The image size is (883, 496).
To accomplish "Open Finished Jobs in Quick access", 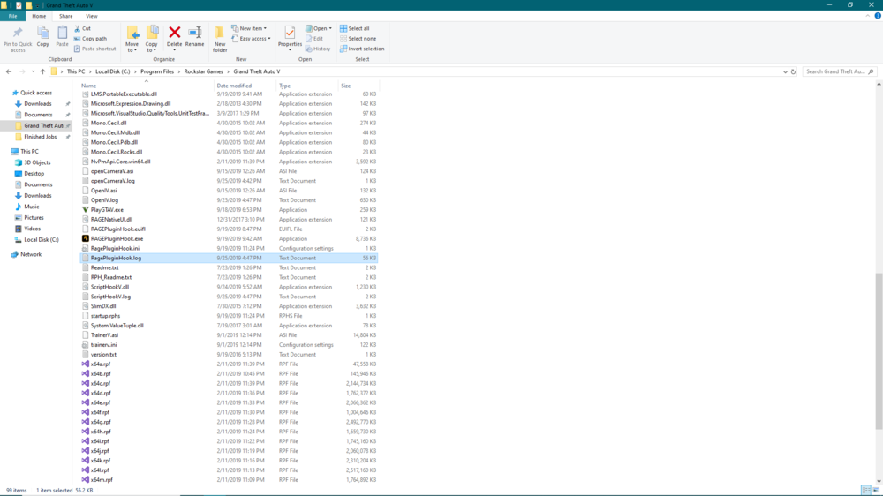I will pos(40,137).
